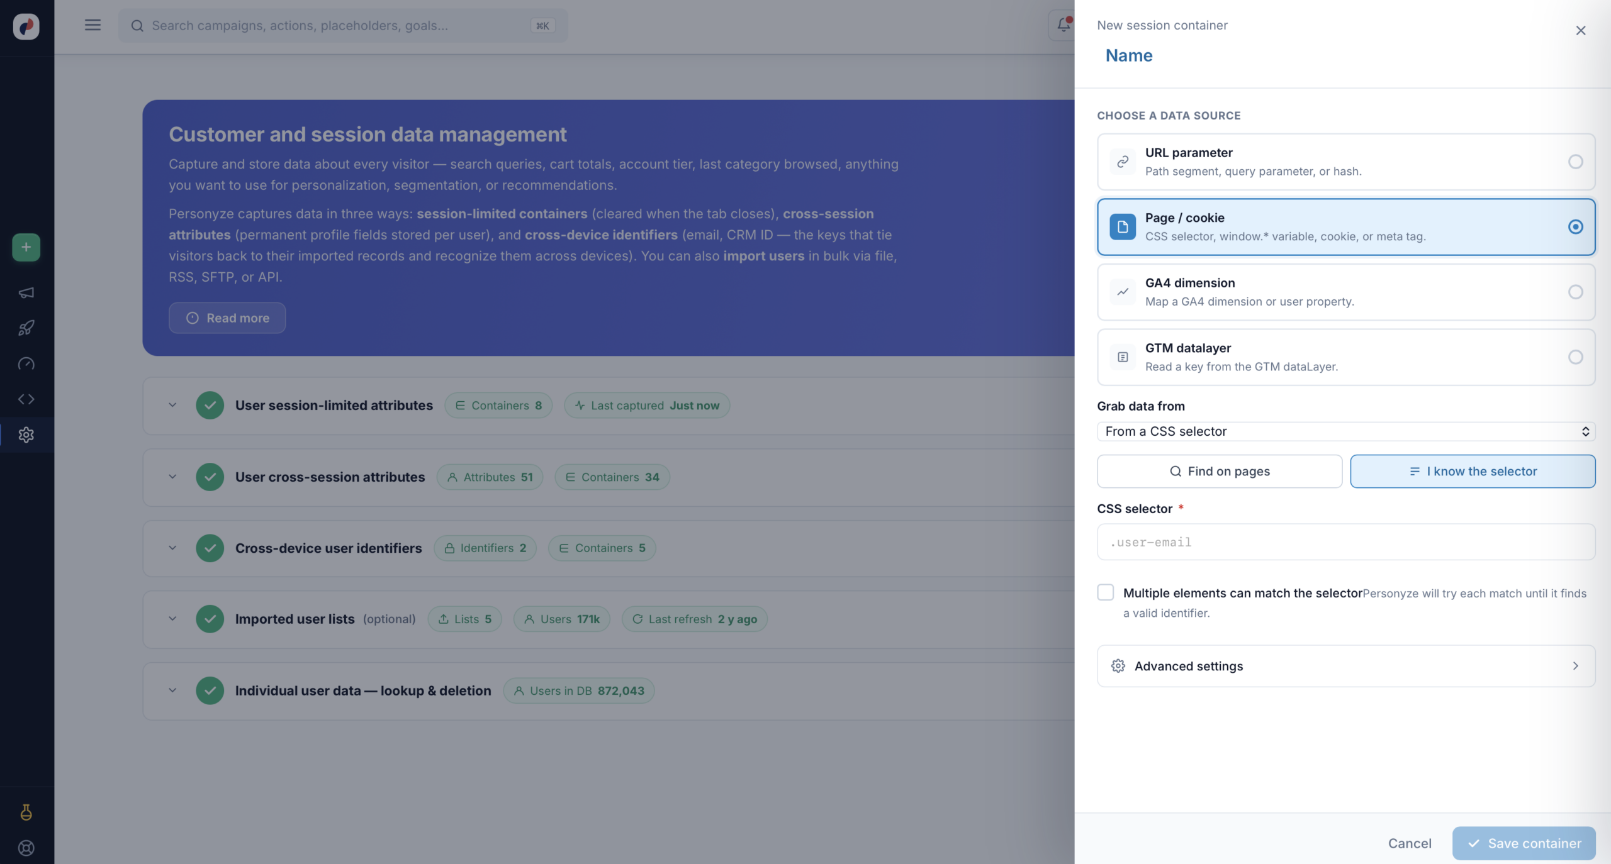Image resolution: width=1611 pixels, height=864 pixels.
Task: Open the rocket icon in sidebar
Action: tap(26, 328)
